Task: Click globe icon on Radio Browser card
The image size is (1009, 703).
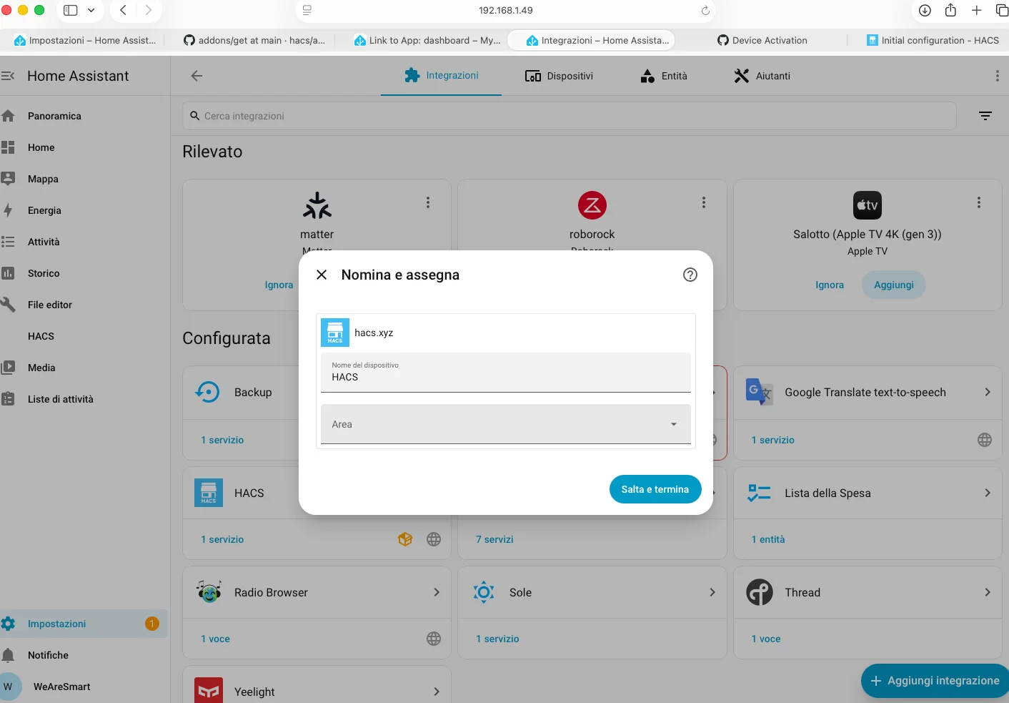Action: point(434,639)
